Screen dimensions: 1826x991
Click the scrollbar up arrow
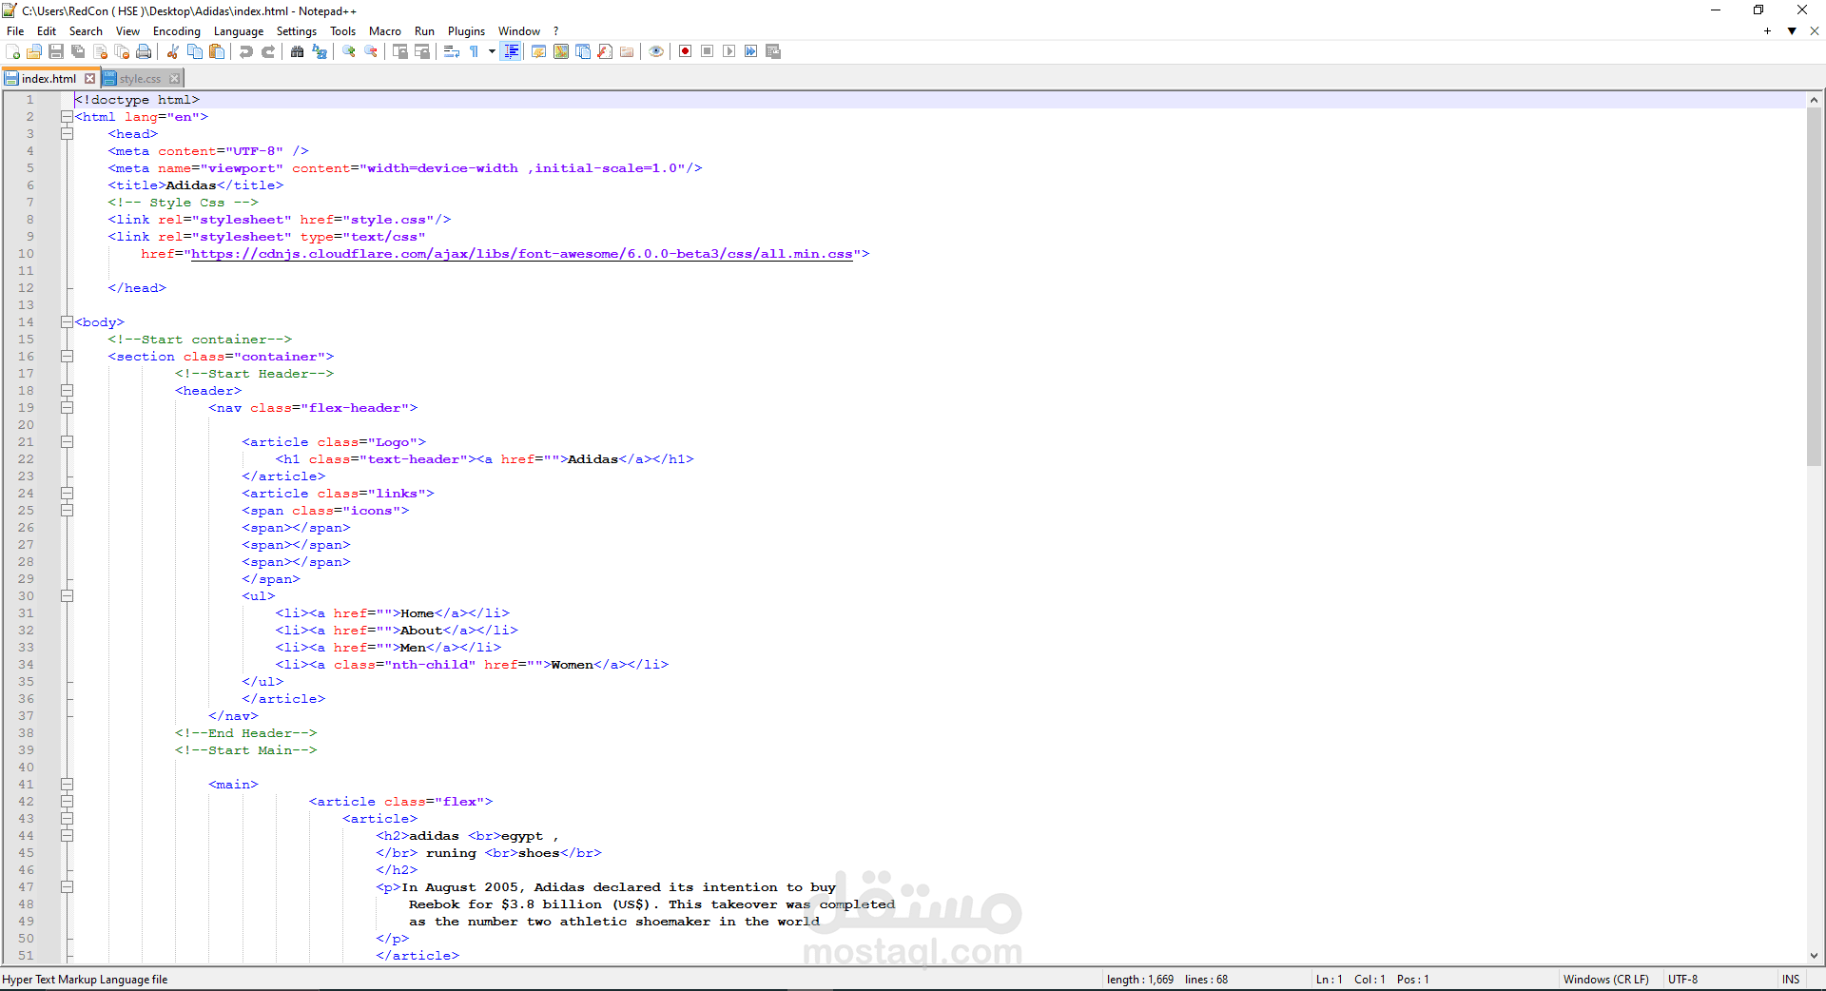1814,100
